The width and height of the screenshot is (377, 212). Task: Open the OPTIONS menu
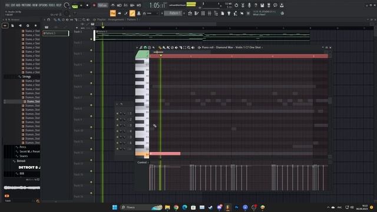[43, 5]
